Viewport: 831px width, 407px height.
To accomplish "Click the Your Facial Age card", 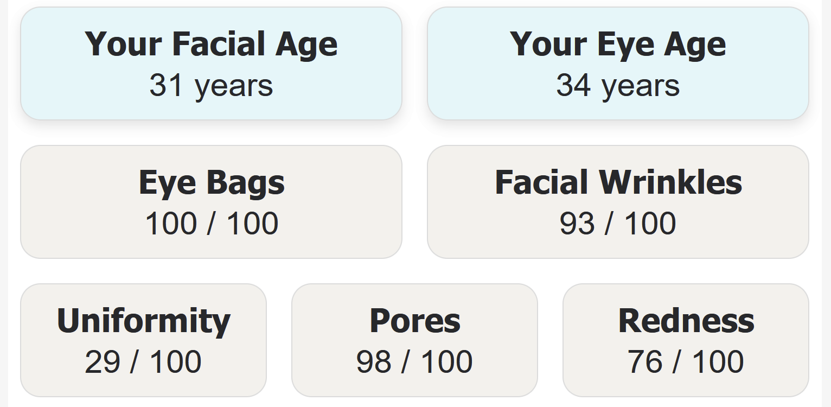I will (x=211, y=63).
